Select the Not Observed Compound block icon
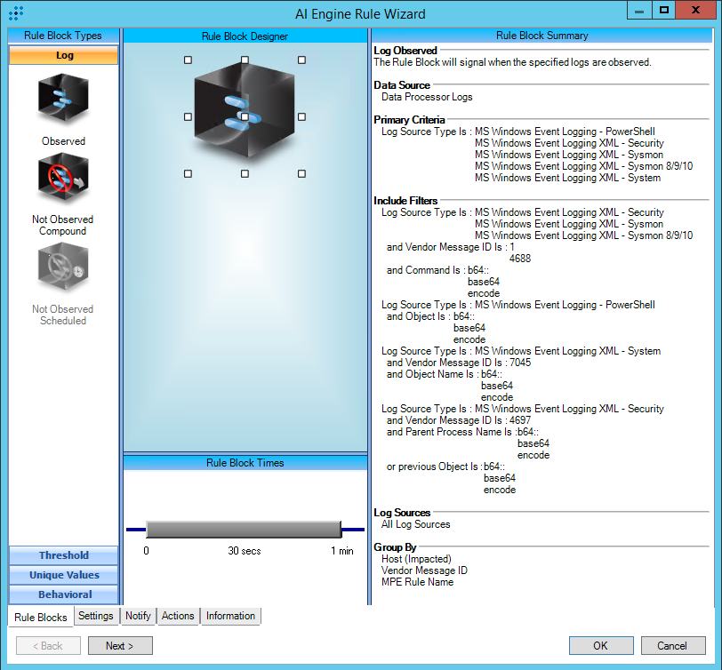 point(63,179)
